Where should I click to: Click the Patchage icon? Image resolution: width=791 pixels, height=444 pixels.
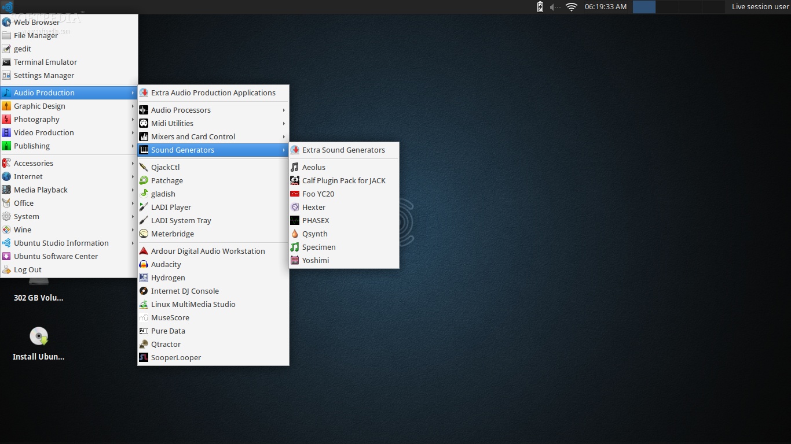[144, 180]
